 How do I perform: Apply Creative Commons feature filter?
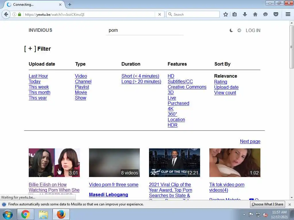click(187, 87)
